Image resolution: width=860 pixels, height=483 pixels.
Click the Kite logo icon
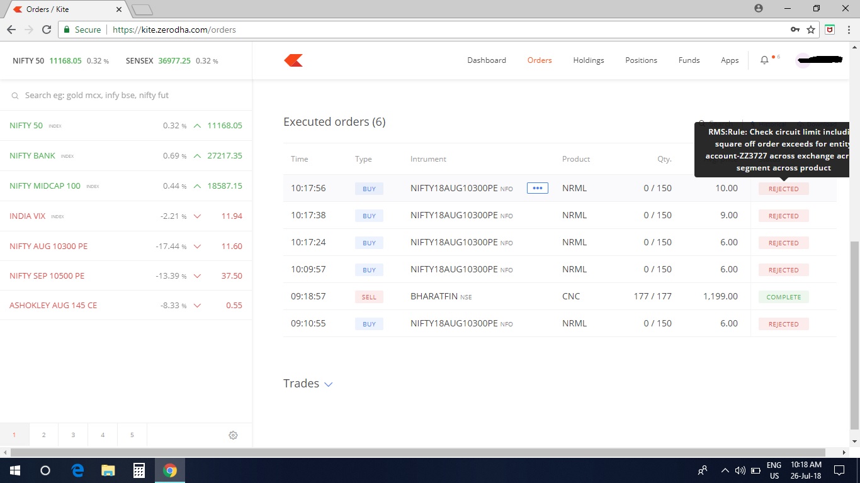pos(293,60)
